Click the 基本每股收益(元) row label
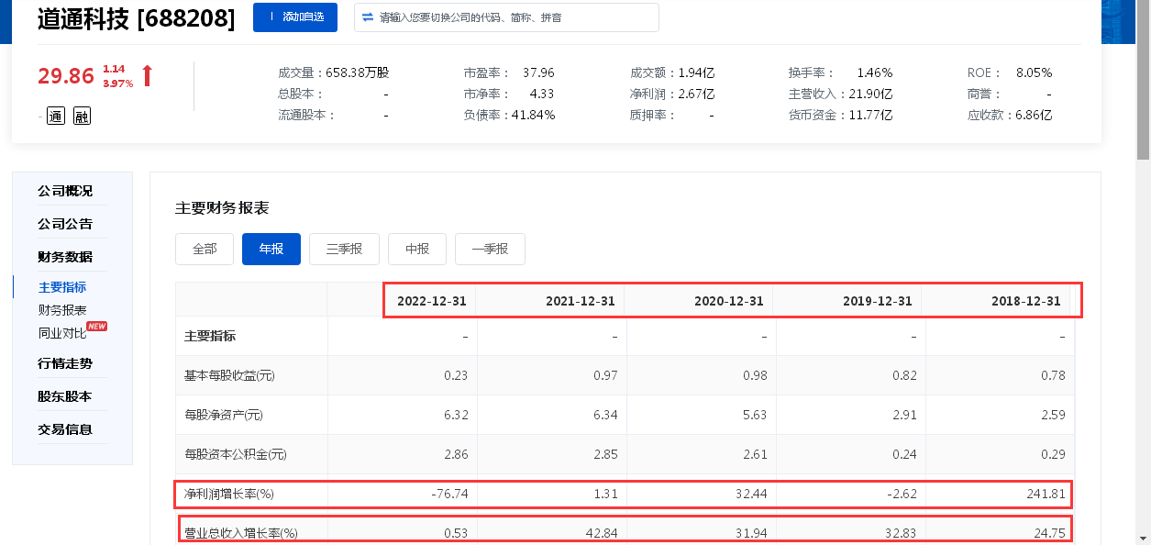This screenshot has width=1151, height=545. pyautogui.click(x=229, y=375)
